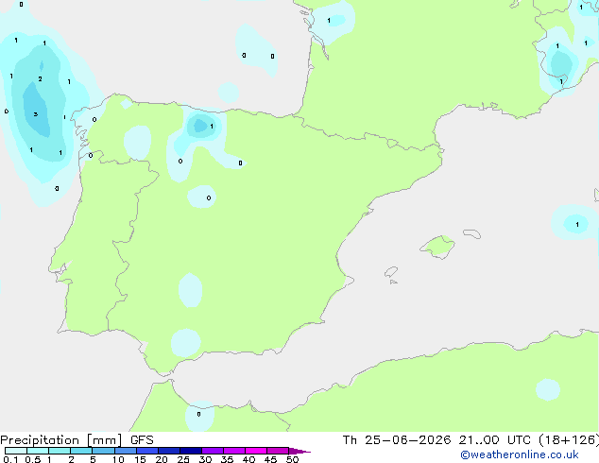The image size is (599, 463).
Task: Click the 10–15 mm legend color swatch
Action: 126,451
